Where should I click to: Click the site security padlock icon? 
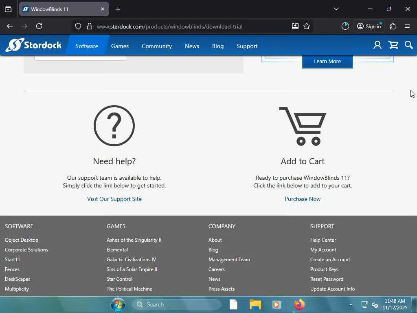coord(90,26)
